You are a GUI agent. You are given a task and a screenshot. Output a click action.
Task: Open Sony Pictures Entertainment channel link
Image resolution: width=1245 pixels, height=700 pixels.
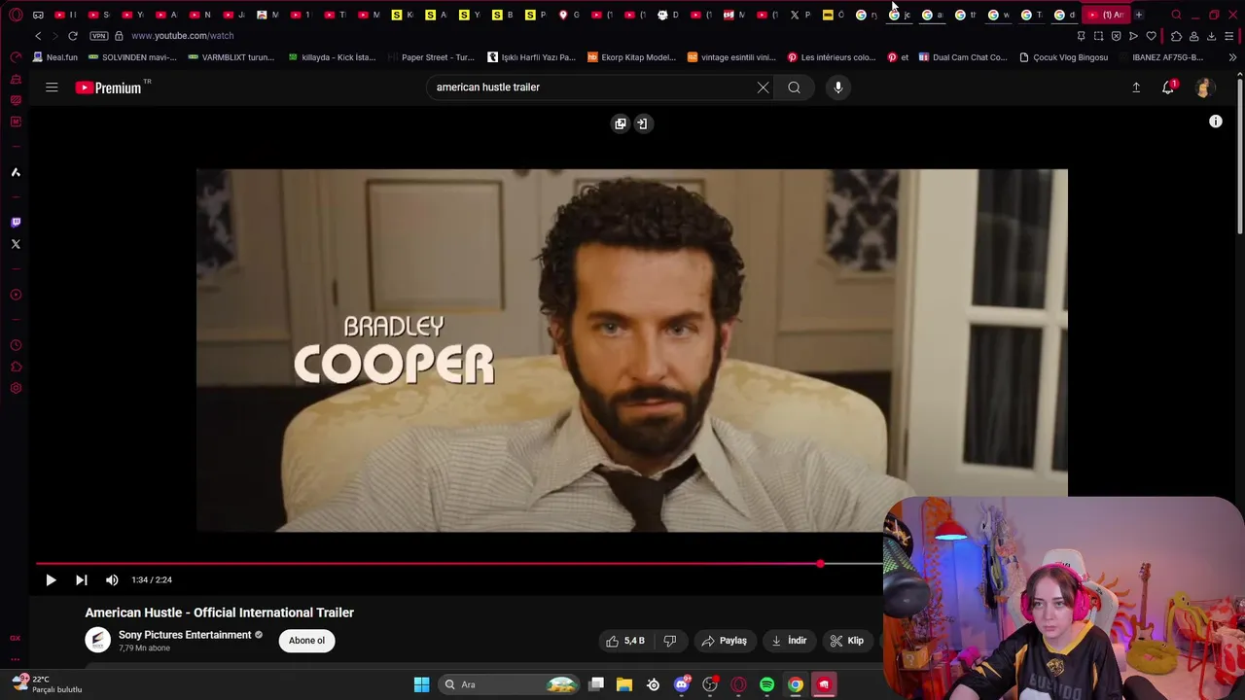click(185, 635)
